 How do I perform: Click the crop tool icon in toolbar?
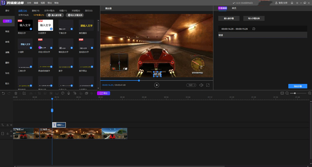[40, 93]
